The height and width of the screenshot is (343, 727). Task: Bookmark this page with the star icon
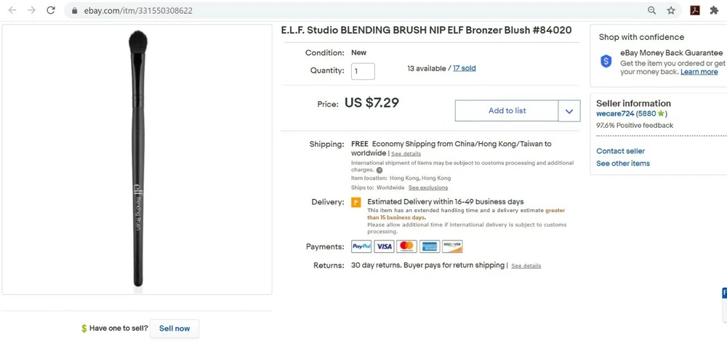[x=671, y=11]
